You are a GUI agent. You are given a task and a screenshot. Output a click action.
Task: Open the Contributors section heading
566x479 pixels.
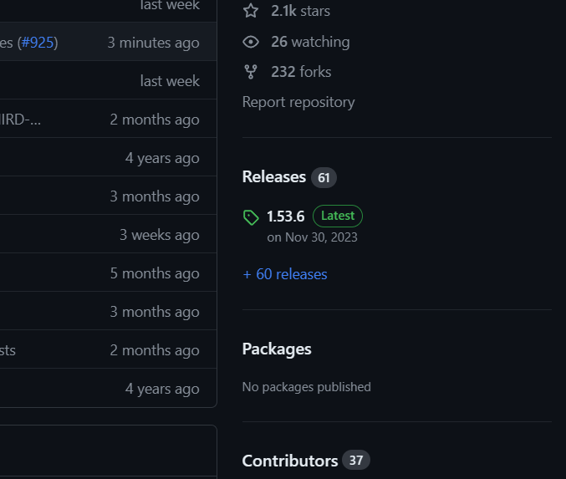tap(290, 461)
